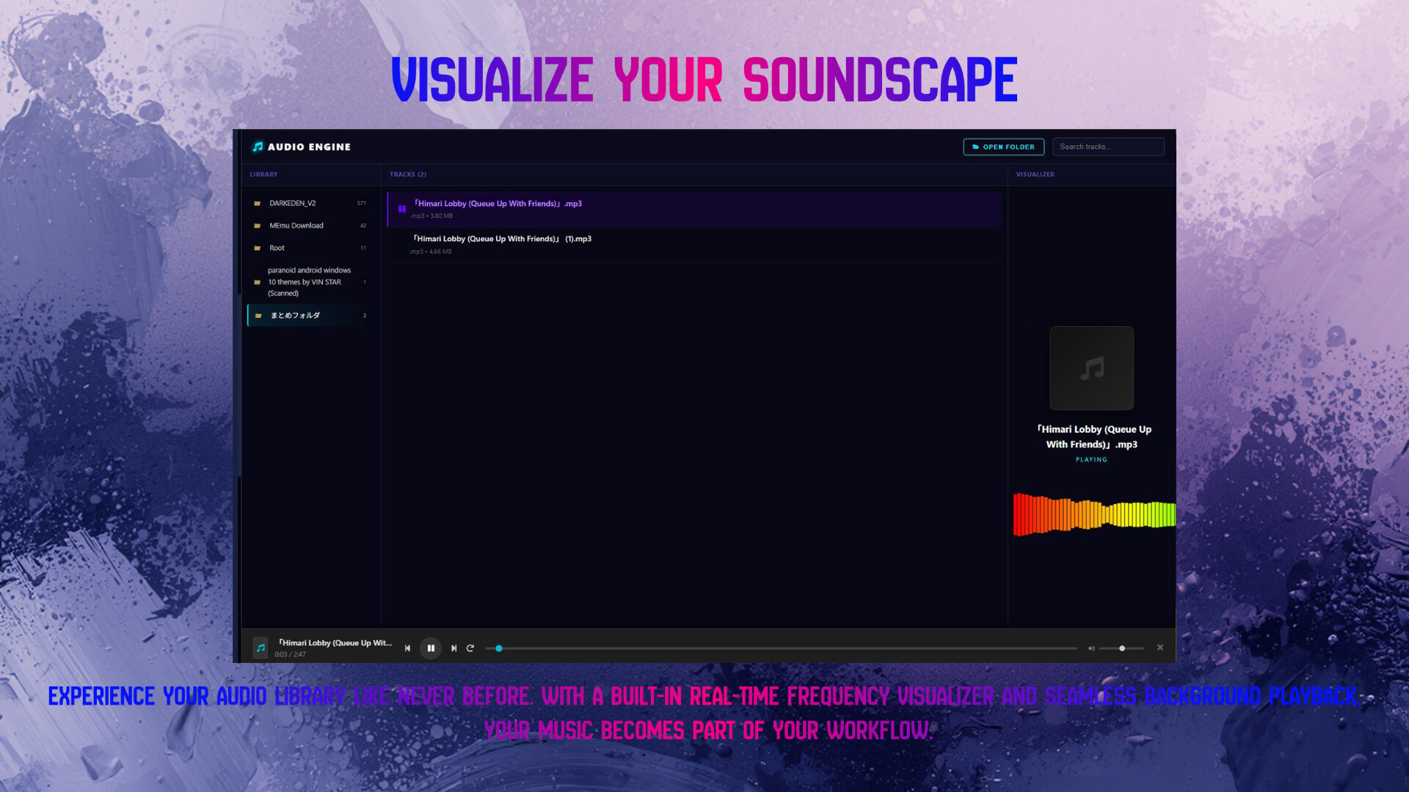
Task: Toggle the repeat loop icon
Action: point(470,648)
